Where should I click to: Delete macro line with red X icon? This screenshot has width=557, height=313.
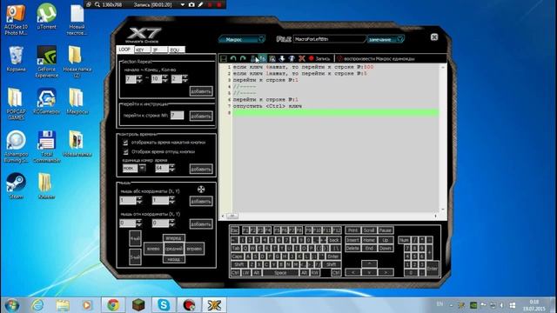(302, 58)
